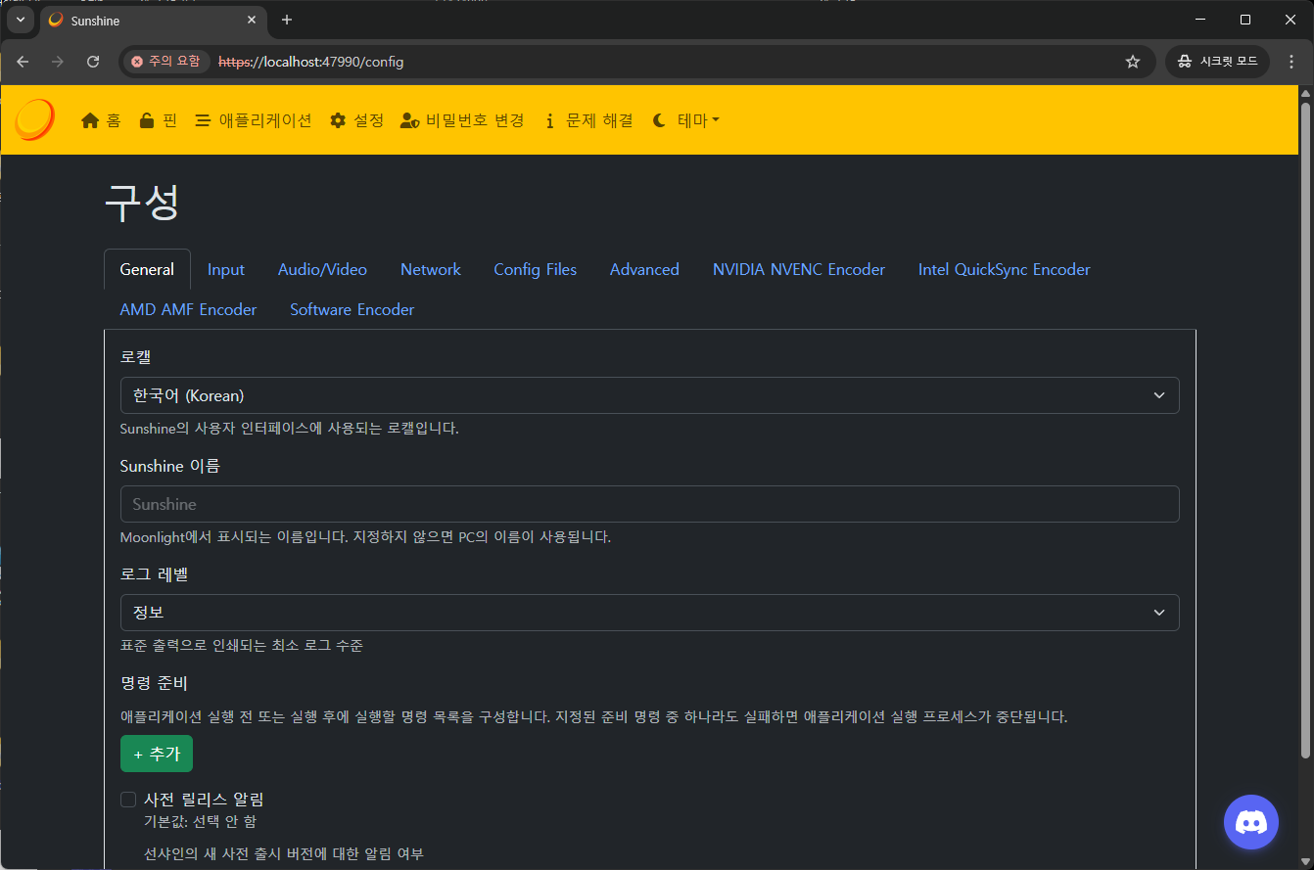Image resolution: width=1314 pixels, height=870 pixels.
Task: Switch to the Input tab
Action: [226, 269]
